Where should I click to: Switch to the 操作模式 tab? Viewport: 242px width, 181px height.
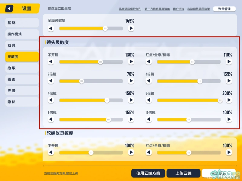coord(22,34)
